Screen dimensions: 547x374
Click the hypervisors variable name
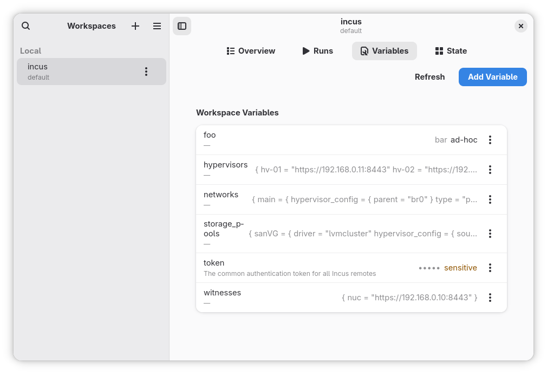(x=226, y=165)
